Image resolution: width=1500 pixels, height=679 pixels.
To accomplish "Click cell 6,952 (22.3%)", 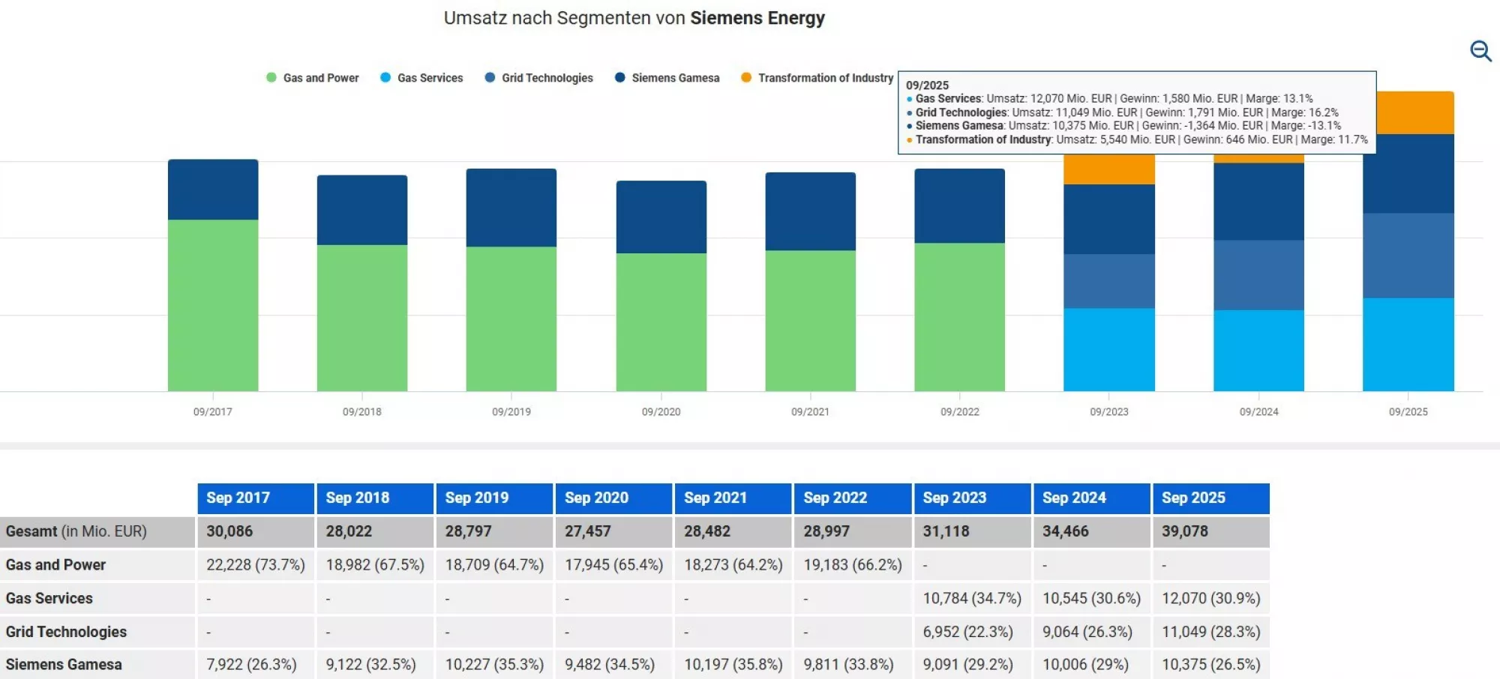I will [x=968, y=632].
